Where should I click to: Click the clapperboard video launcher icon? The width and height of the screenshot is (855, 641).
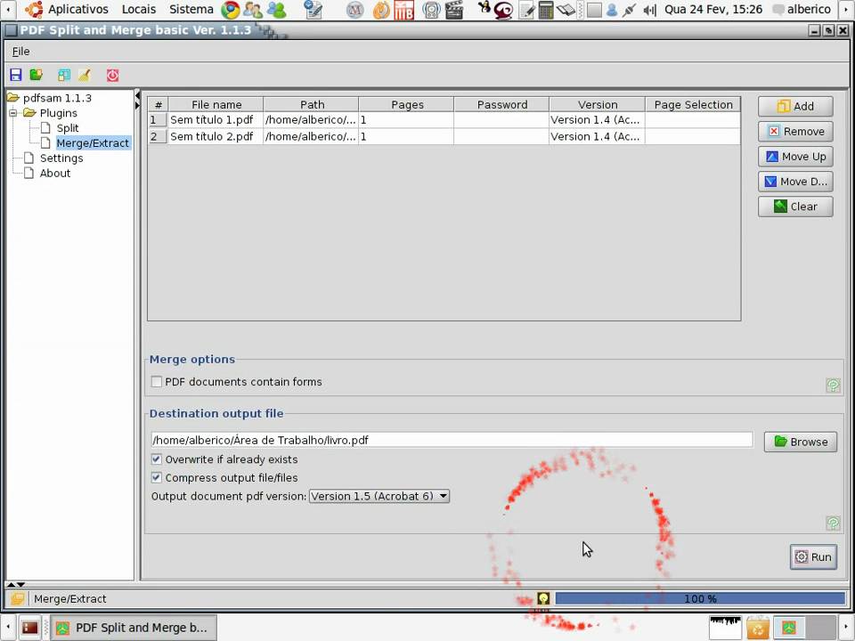point(454,9)
